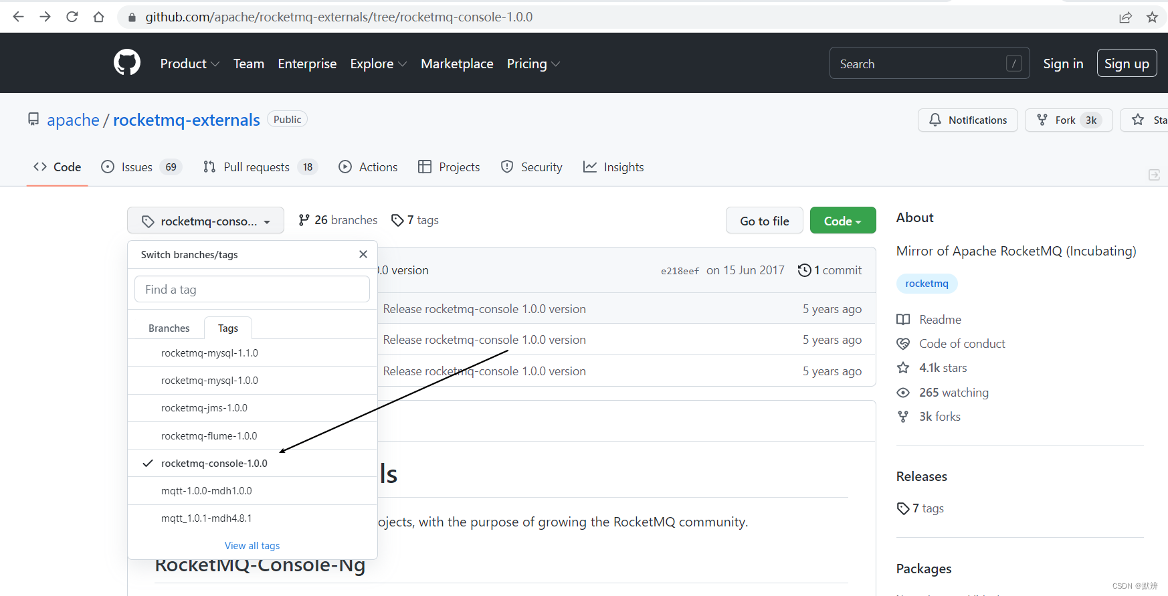Open 7 tags under Releases

click(x=920, y=508)
